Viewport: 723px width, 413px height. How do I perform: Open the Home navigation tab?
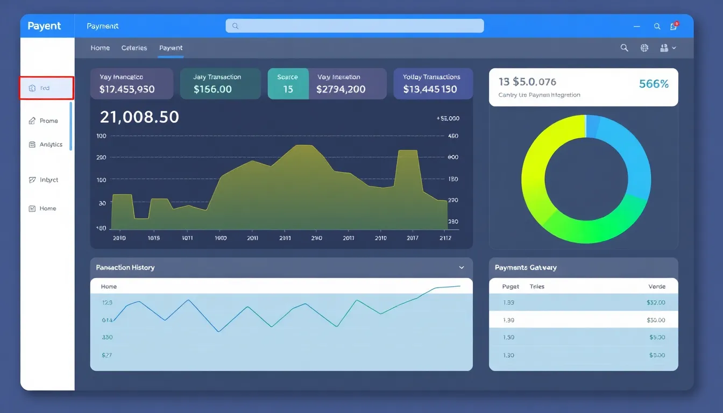point(100,48)
